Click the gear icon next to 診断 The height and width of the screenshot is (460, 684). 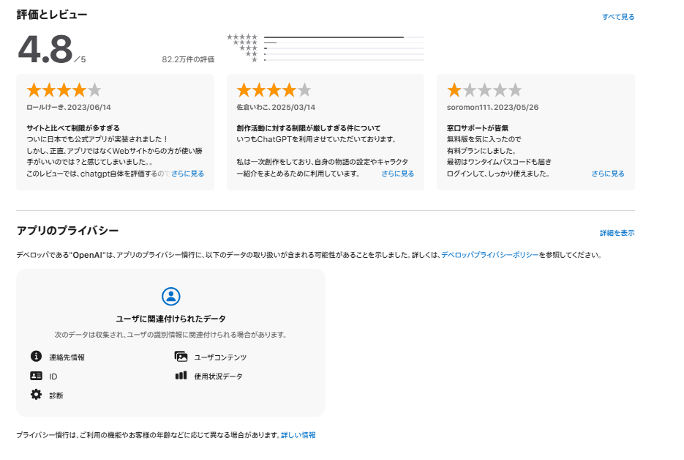tap(36, 395)
